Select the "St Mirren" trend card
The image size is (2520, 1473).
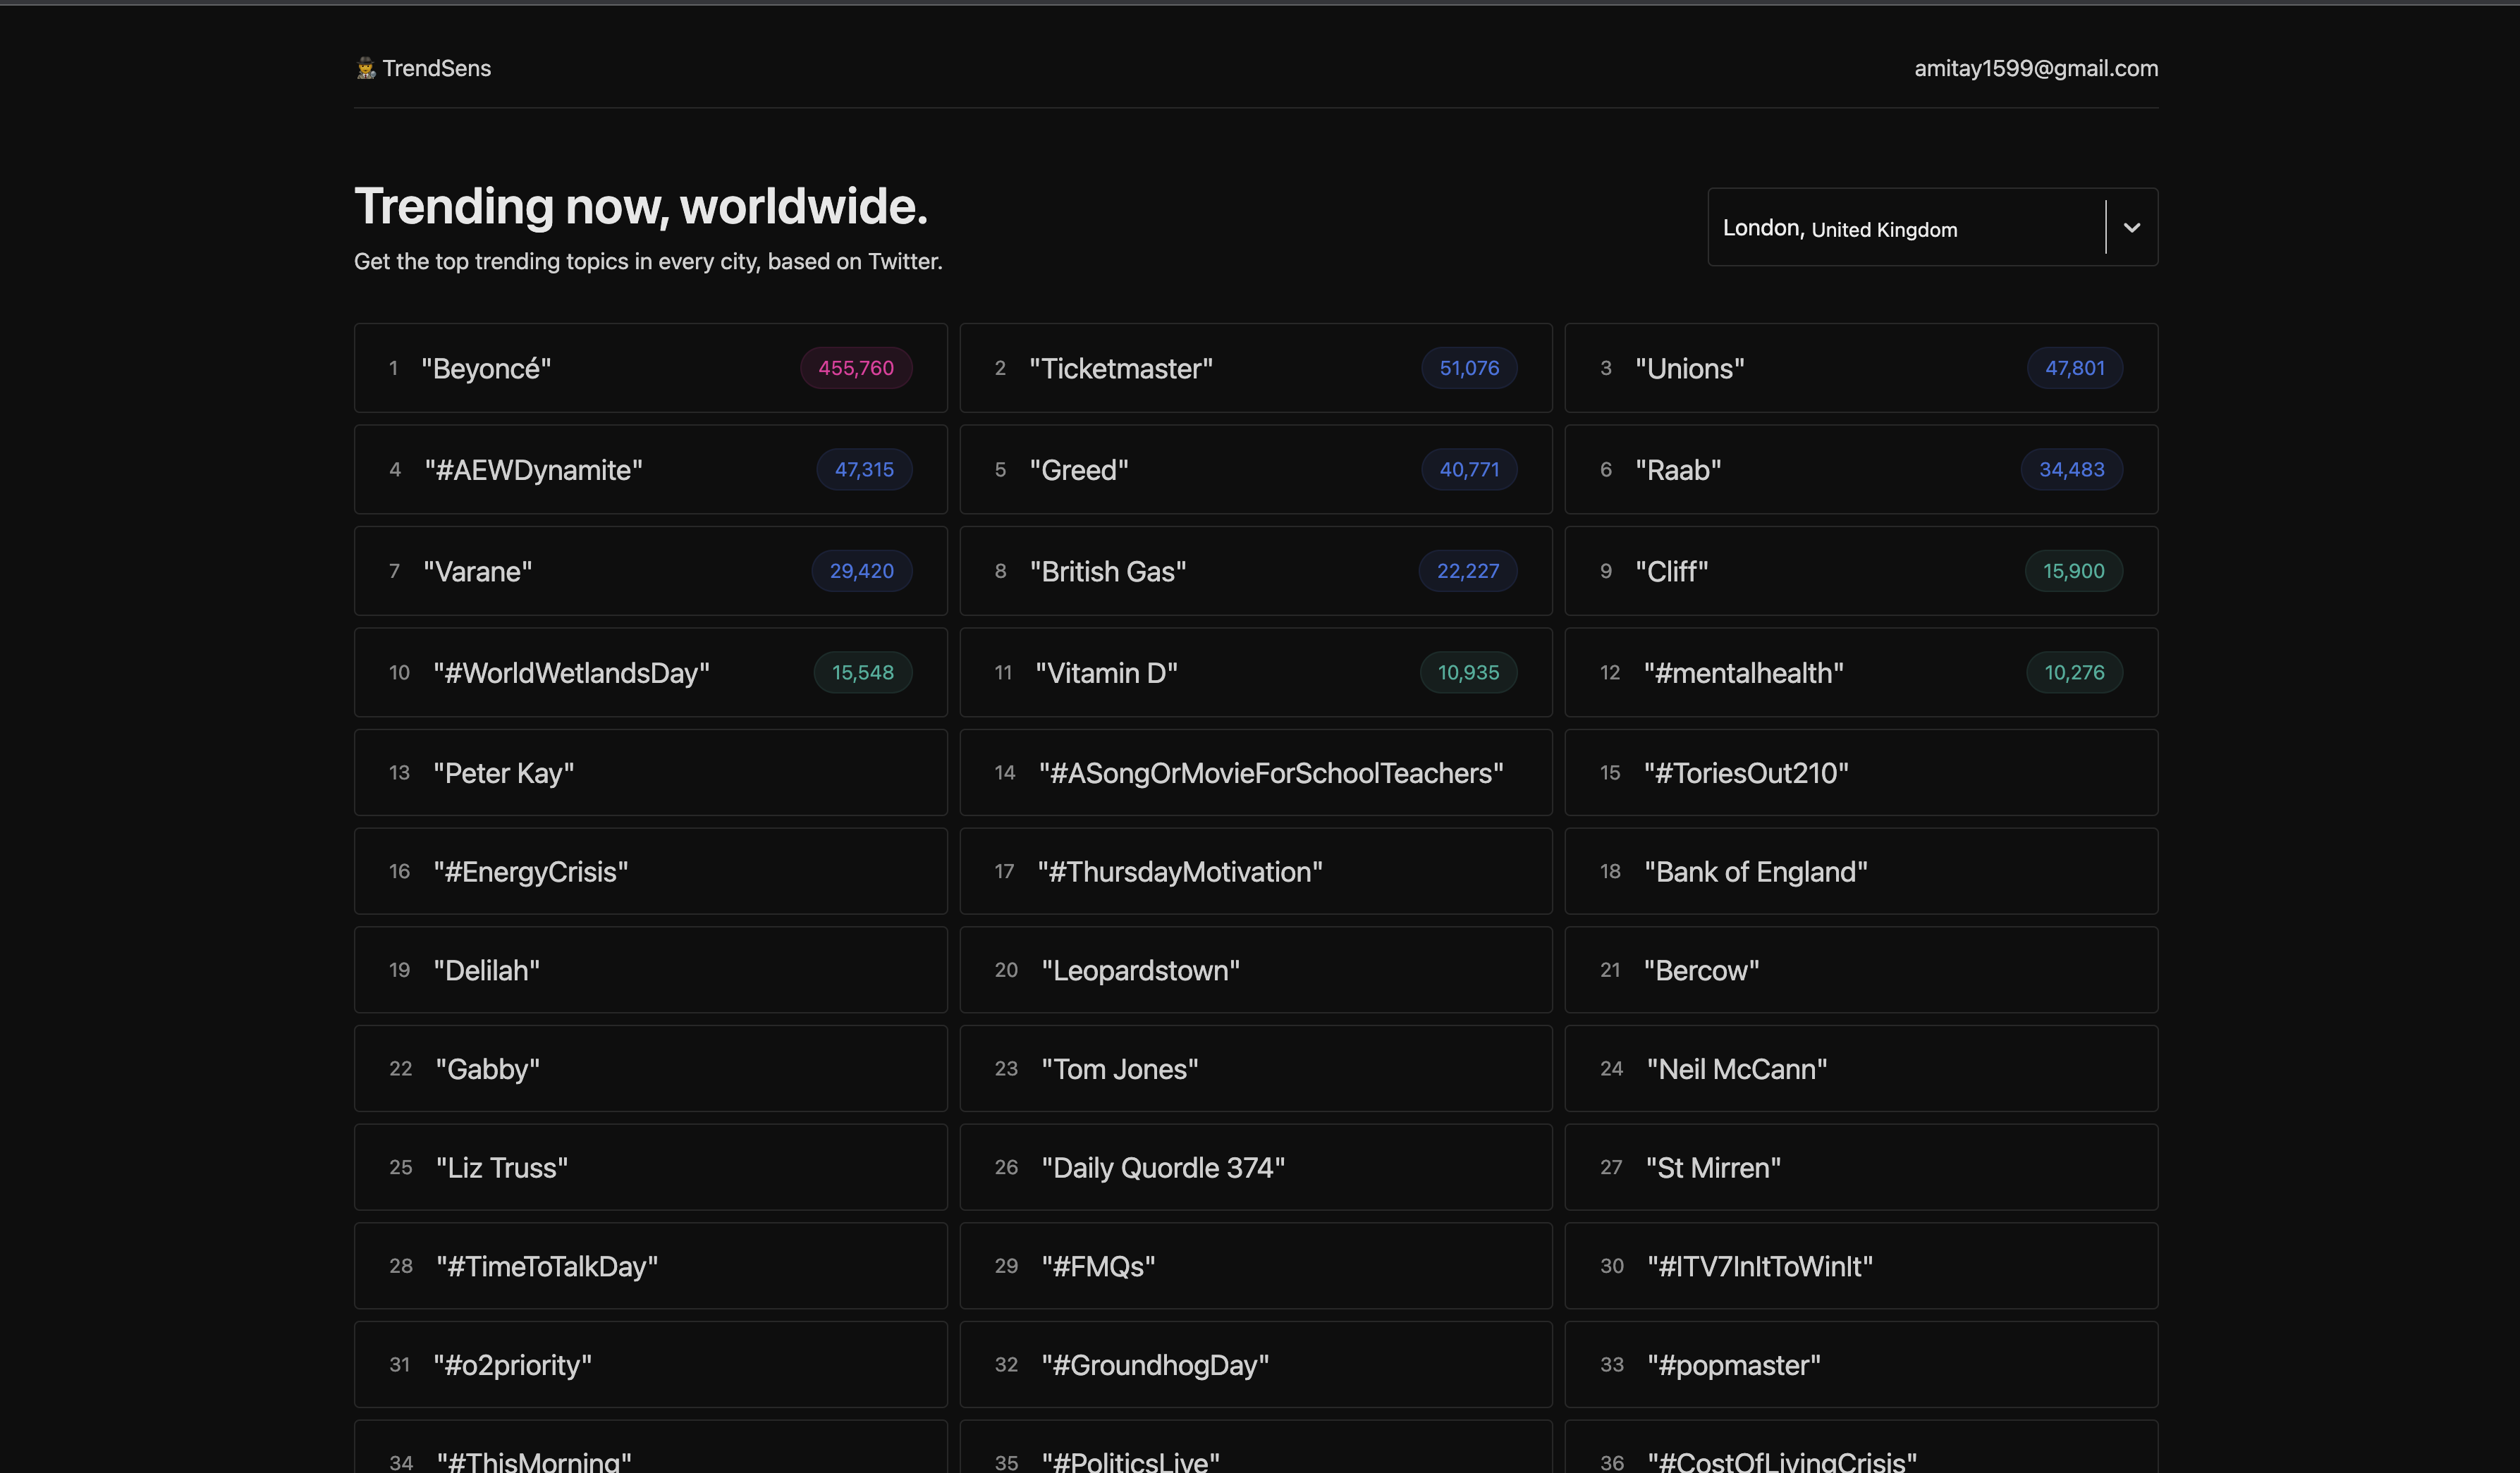[x=1861, y=1167]
